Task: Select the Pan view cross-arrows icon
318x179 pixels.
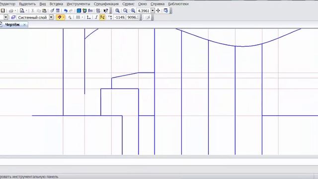Action: 158,10
